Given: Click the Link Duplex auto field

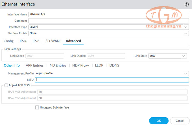Looking at the screenshot, I should [x=106, y=56].
